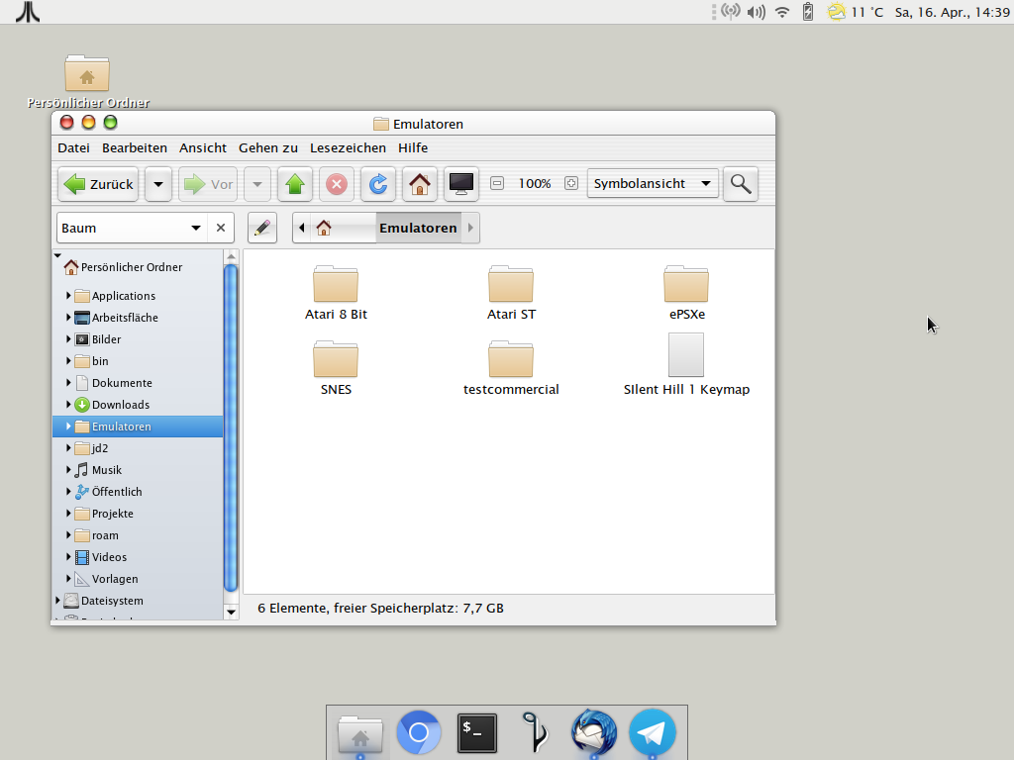Viewport: 1014px width, 760px height.
Task: Open the Baum sidebar type dropdown
Action: tap(131, 228)
